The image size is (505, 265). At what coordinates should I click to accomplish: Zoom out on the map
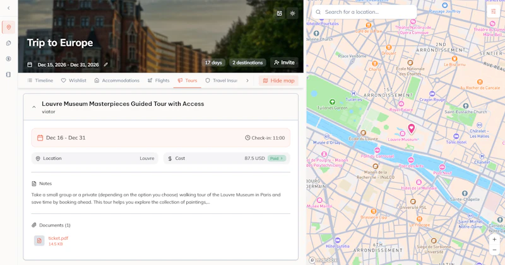pyautogui.click(x=494, y=250)
